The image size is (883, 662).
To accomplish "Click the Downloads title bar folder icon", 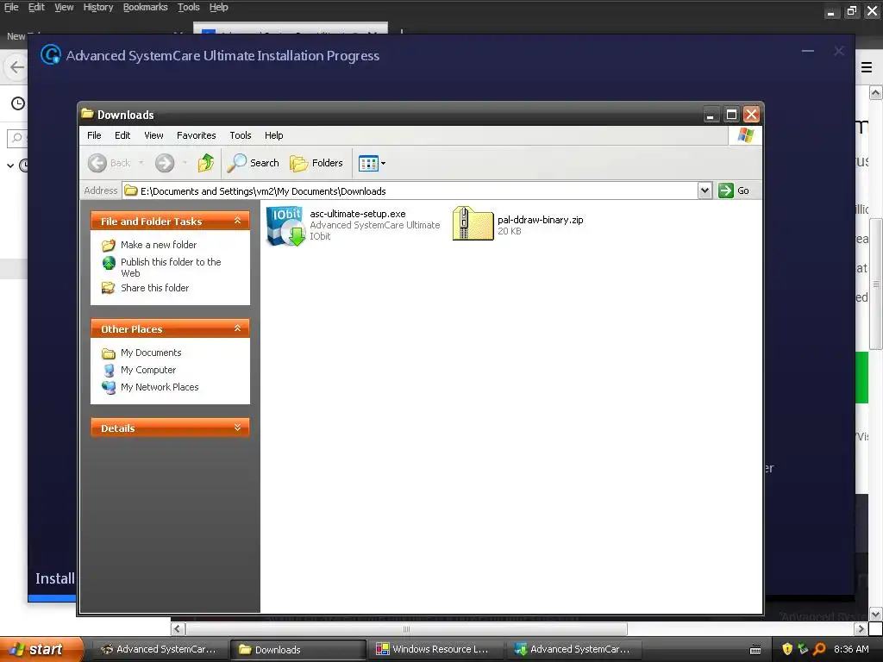I will [x=87, y=114].
